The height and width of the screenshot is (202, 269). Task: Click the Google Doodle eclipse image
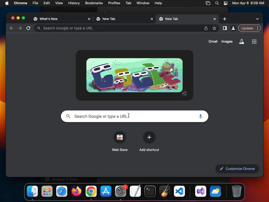pyautogui.click(x=134, y=75)
